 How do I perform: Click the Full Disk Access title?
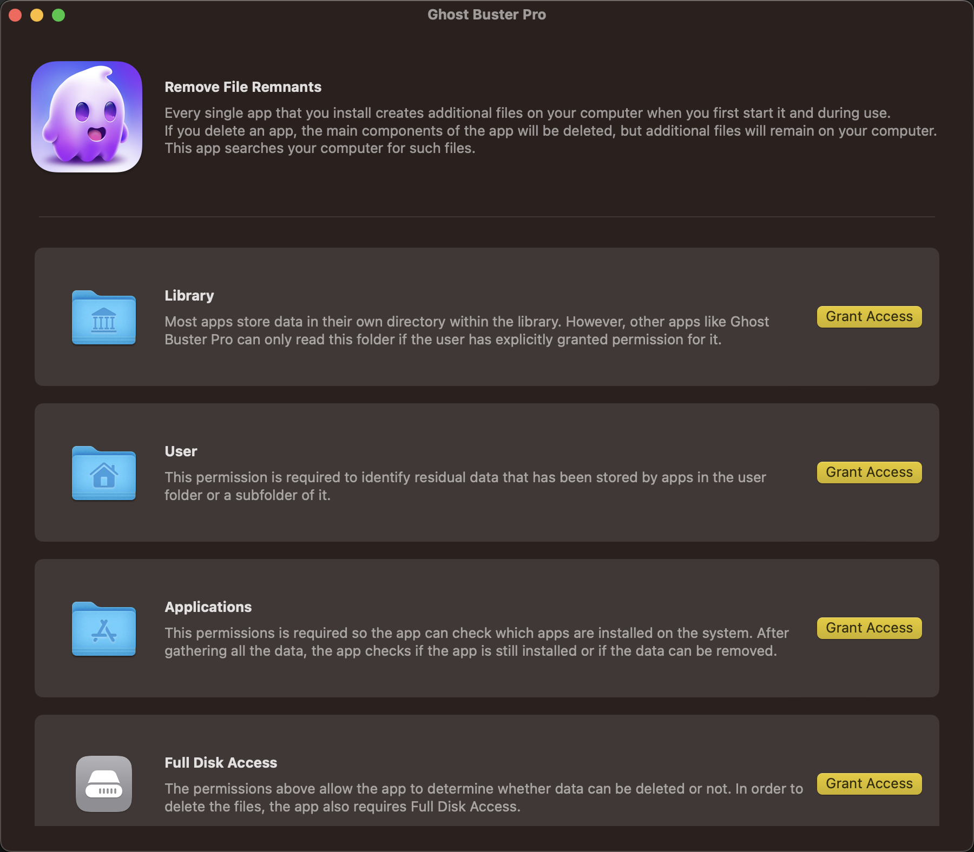(x=221, y=763)
